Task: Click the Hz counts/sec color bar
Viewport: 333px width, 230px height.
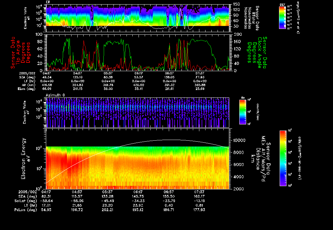Action: click(x=243, y=112)
